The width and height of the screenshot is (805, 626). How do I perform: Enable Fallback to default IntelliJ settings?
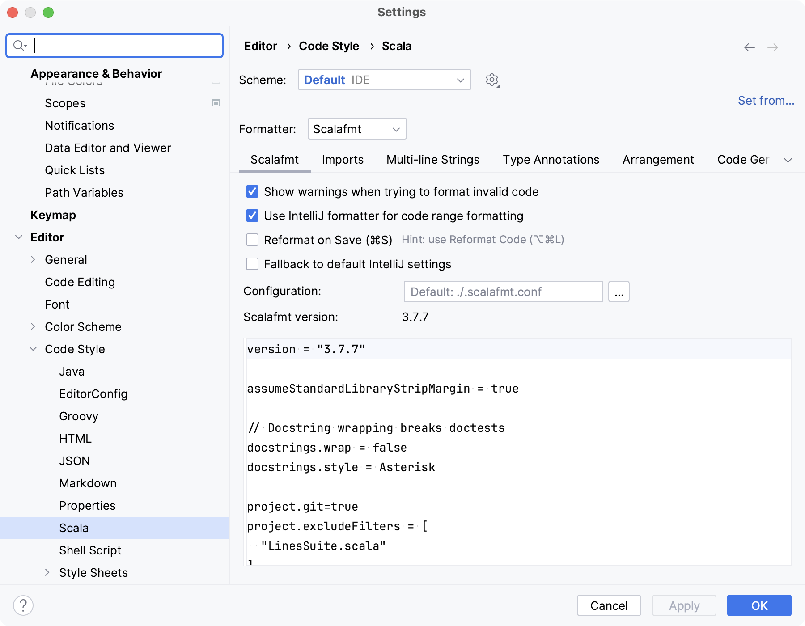click(252, 264)
